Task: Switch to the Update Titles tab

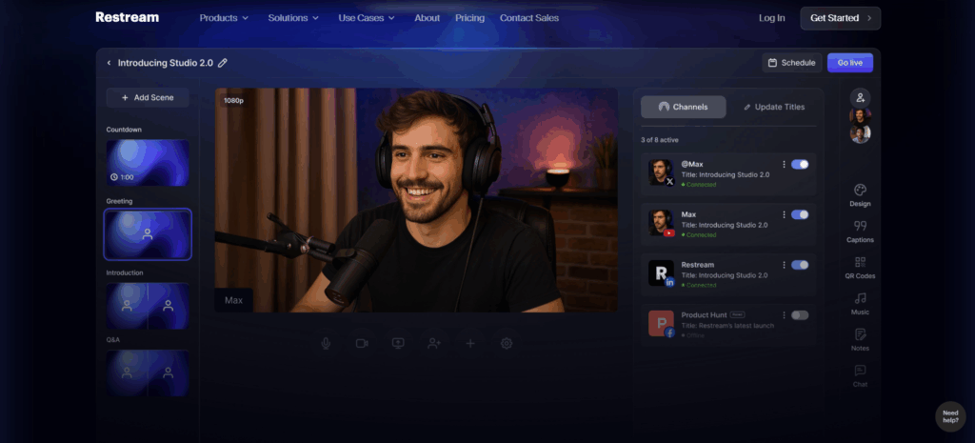Action: (774, 107)
